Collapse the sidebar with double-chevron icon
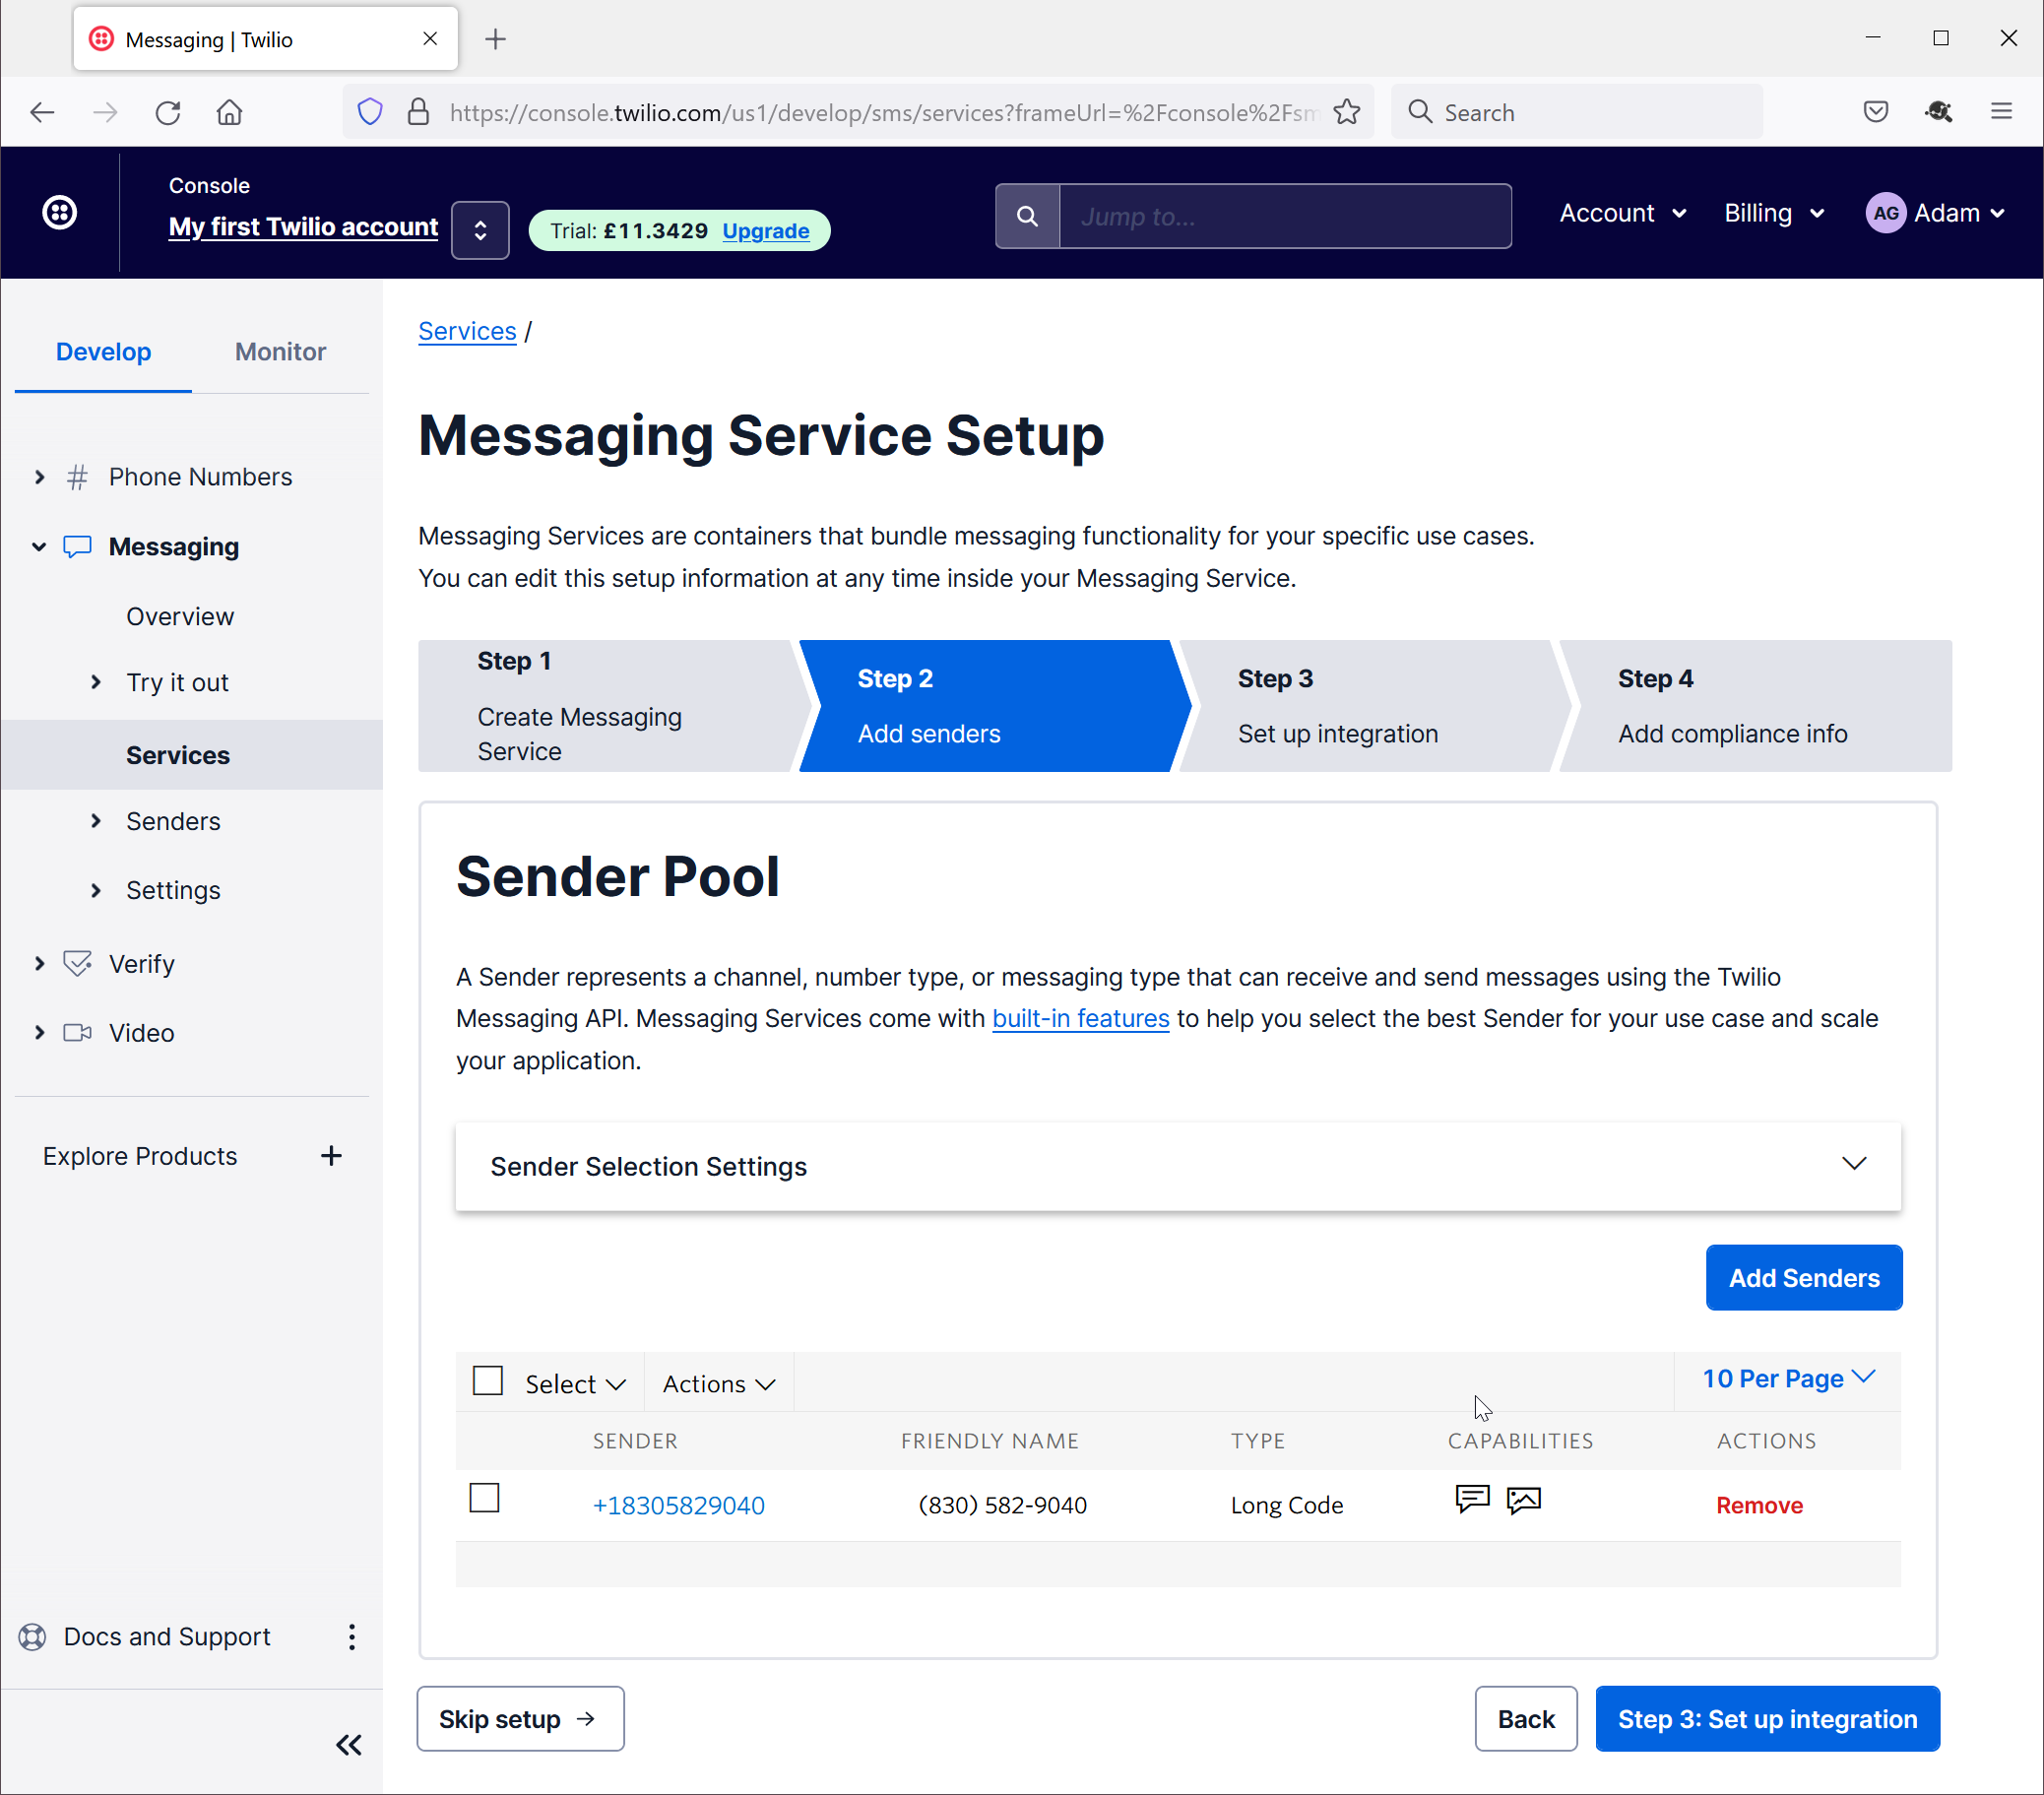Image resolution: width=2044 pixels, height=1795 pixels. [348, 1745]
